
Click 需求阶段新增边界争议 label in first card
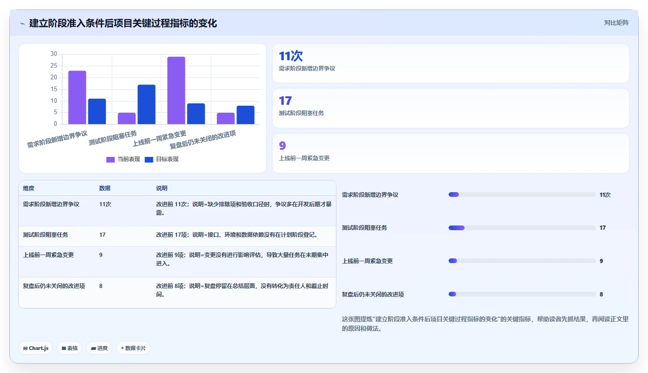coord(307,69)
